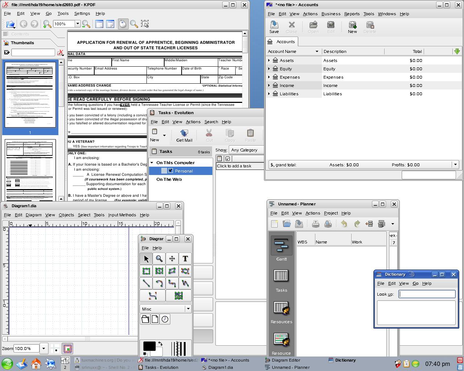The width and height of the screenshot is (464, 371).
Task: Activate KPDF selection tool
Action: click(145, 24)
